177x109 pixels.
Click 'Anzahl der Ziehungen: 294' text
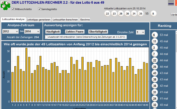pyautogui.click(x=23, y=37)
